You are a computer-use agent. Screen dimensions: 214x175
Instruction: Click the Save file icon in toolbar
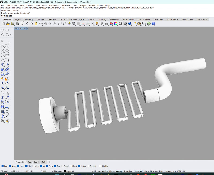pyautogui.click(x=13, y=24)
